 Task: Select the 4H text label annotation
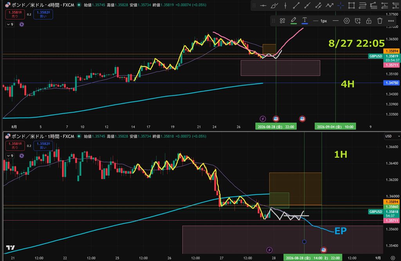[x=348, y=84]
